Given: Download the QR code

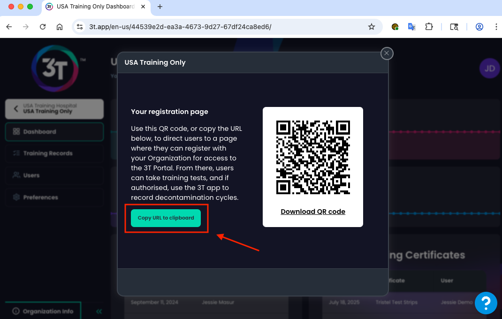Looking at the screenshot, I should (x=313, y=212).
